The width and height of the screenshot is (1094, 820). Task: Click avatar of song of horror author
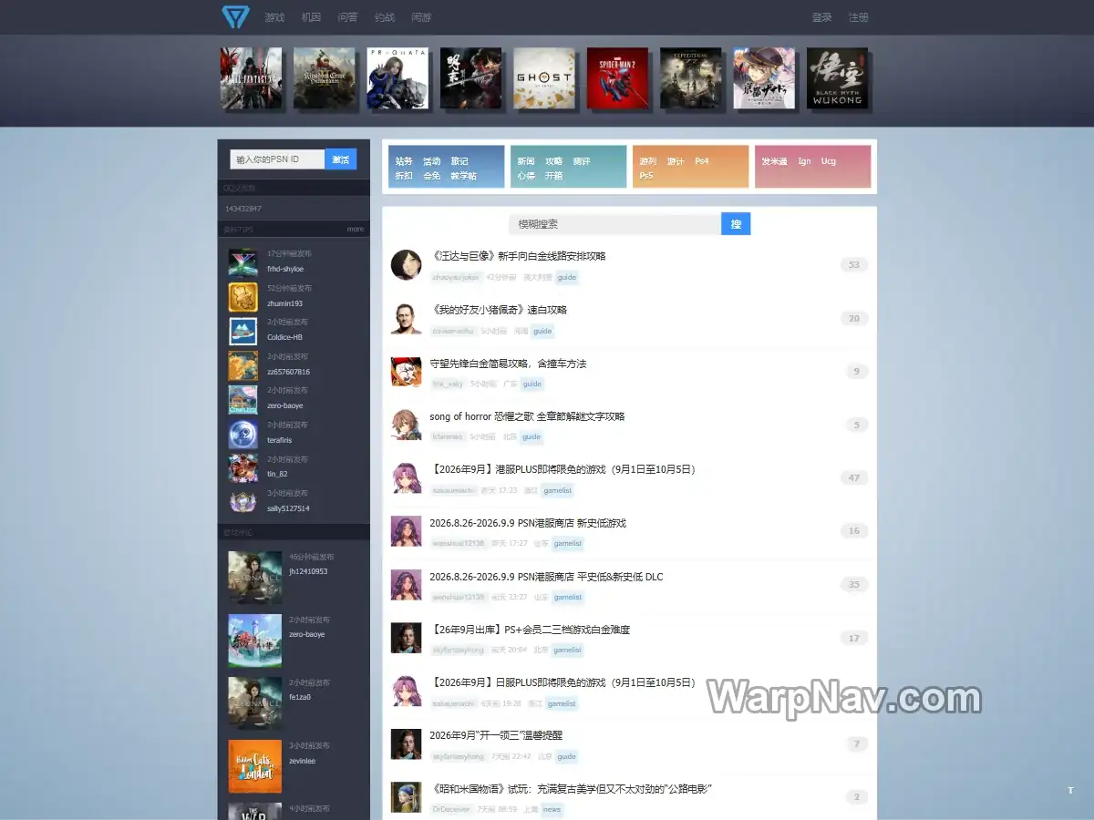406,425
